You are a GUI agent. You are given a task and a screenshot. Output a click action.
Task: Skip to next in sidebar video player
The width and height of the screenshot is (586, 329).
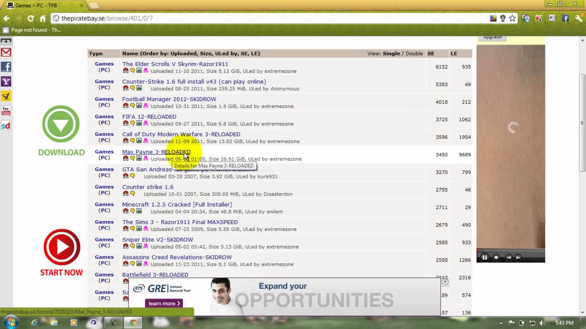[x=518, y=257]
